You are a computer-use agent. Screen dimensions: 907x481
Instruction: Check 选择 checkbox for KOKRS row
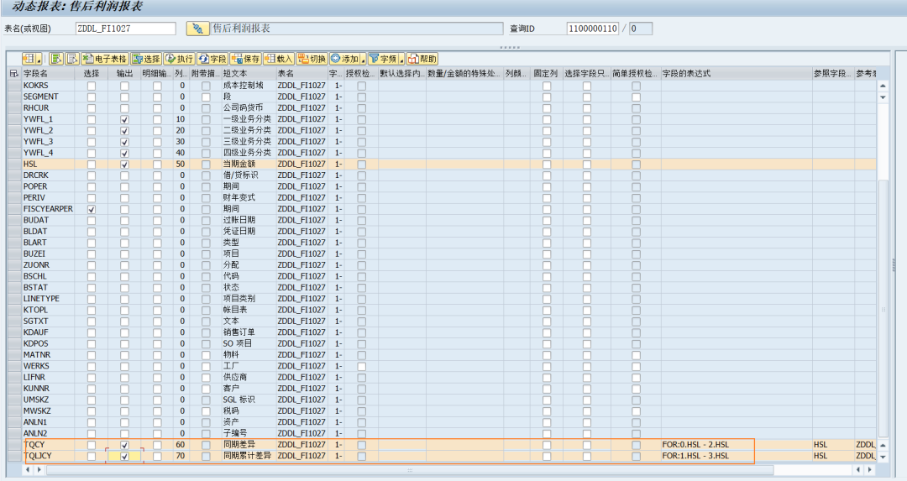pyautogui.click(x=92, y=86)
